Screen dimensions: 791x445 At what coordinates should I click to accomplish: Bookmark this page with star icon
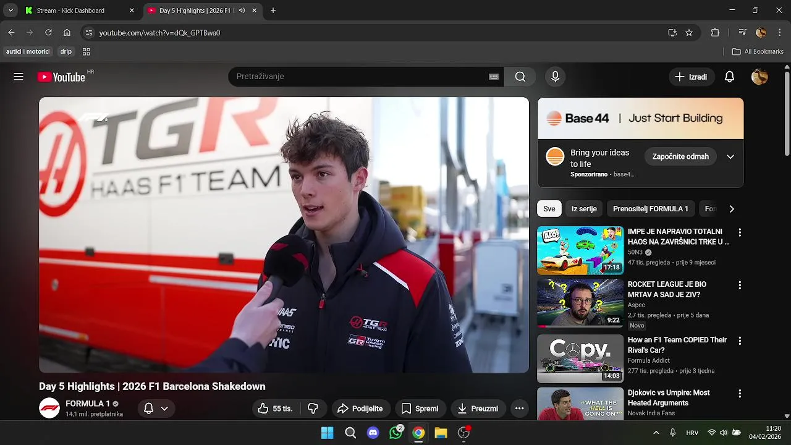pos(689,33)
